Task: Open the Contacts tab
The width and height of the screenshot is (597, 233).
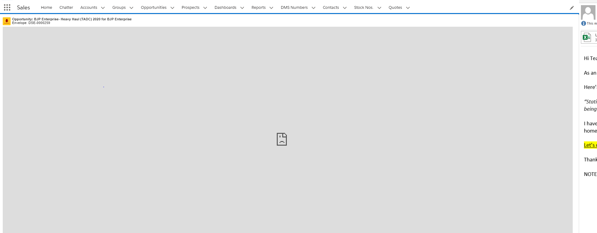Action: pos(331,7)
